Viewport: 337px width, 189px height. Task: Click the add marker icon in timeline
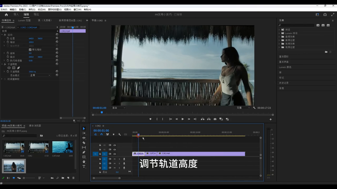(x=113, y=134)
